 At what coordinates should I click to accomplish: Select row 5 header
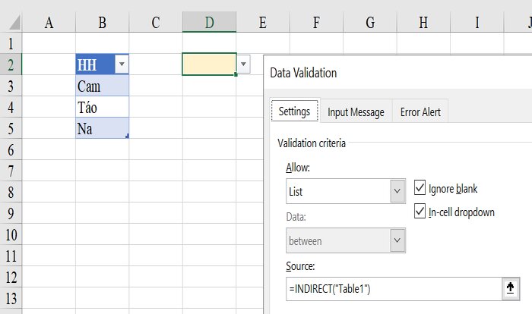pyautogui.click(x=11, y=128)
